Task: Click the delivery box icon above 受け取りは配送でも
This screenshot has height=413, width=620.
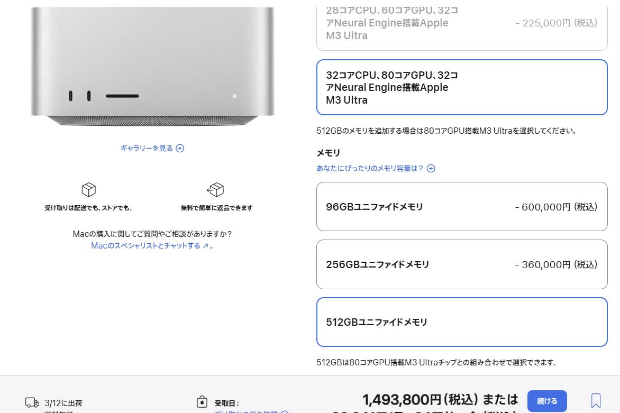Action: 88,190
